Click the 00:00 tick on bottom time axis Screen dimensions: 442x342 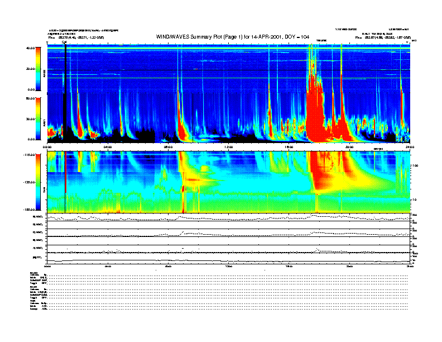pos(47,267)
